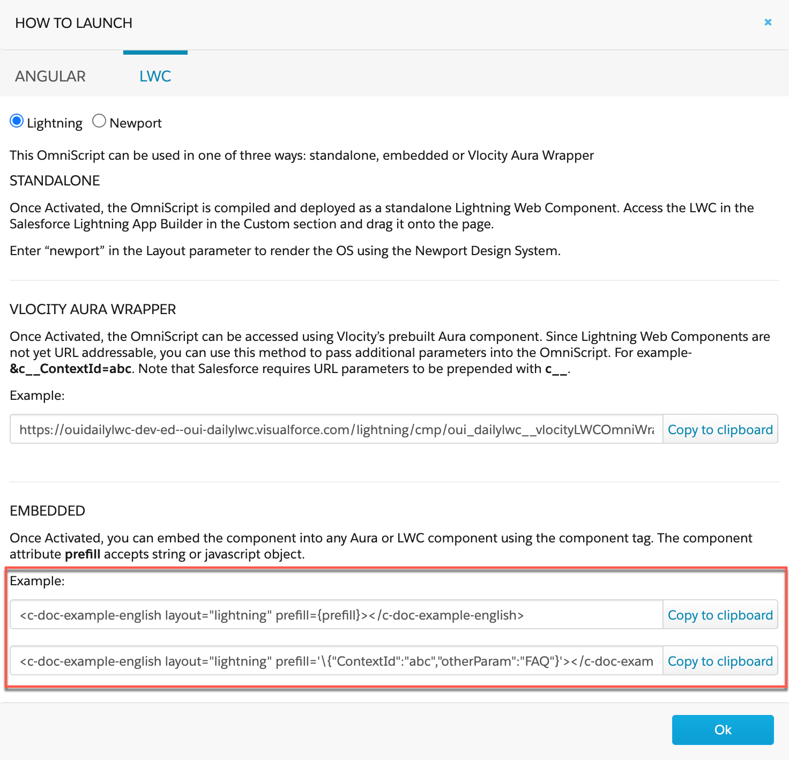
Task: Select the LWC tab
Action: pos(155,76)
